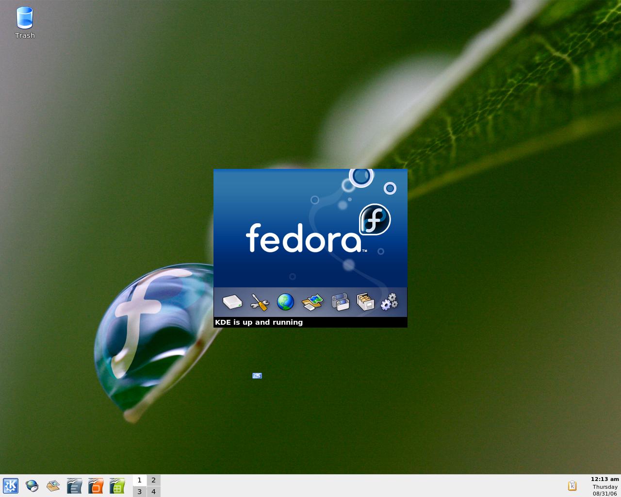The image size is (621, 497).
Task: Switch to virtual desktop 4 in pager
Action: coord(153,492)
